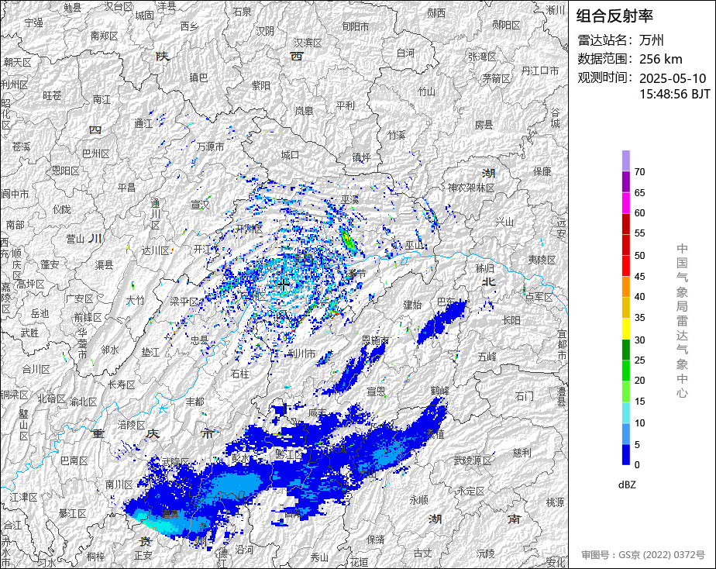The image size is (716, 569).
Task: Pick the magenta swatch above 60 in the legend
Action: point(625,203)
